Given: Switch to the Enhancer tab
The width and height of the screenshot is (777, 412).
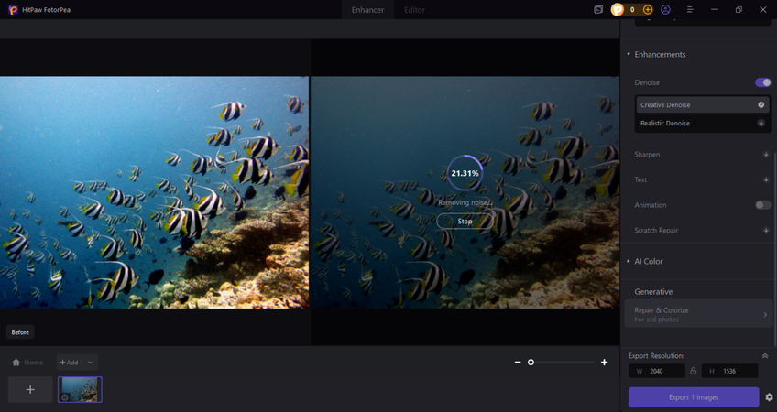Looking at the screenshot, I should (368, 10).
